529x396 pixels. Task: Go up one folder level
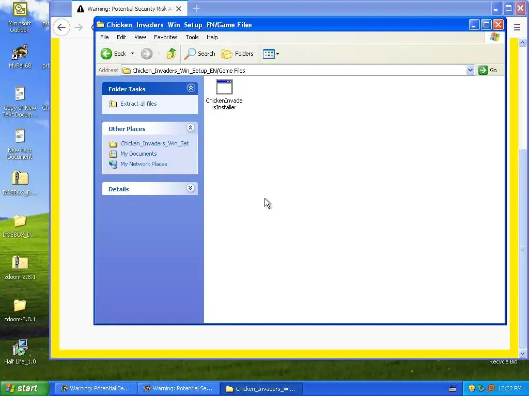(172, 54)
